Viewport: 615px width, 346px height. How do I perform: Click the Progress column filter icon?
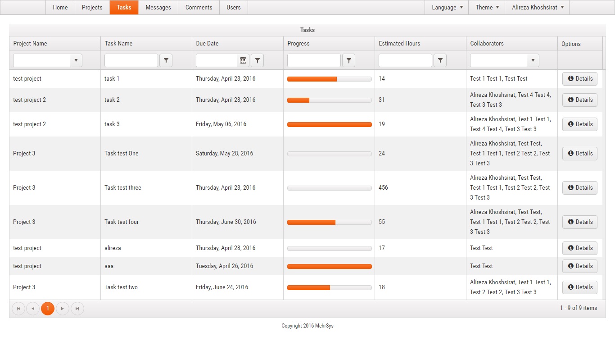[x=348, y=60]
